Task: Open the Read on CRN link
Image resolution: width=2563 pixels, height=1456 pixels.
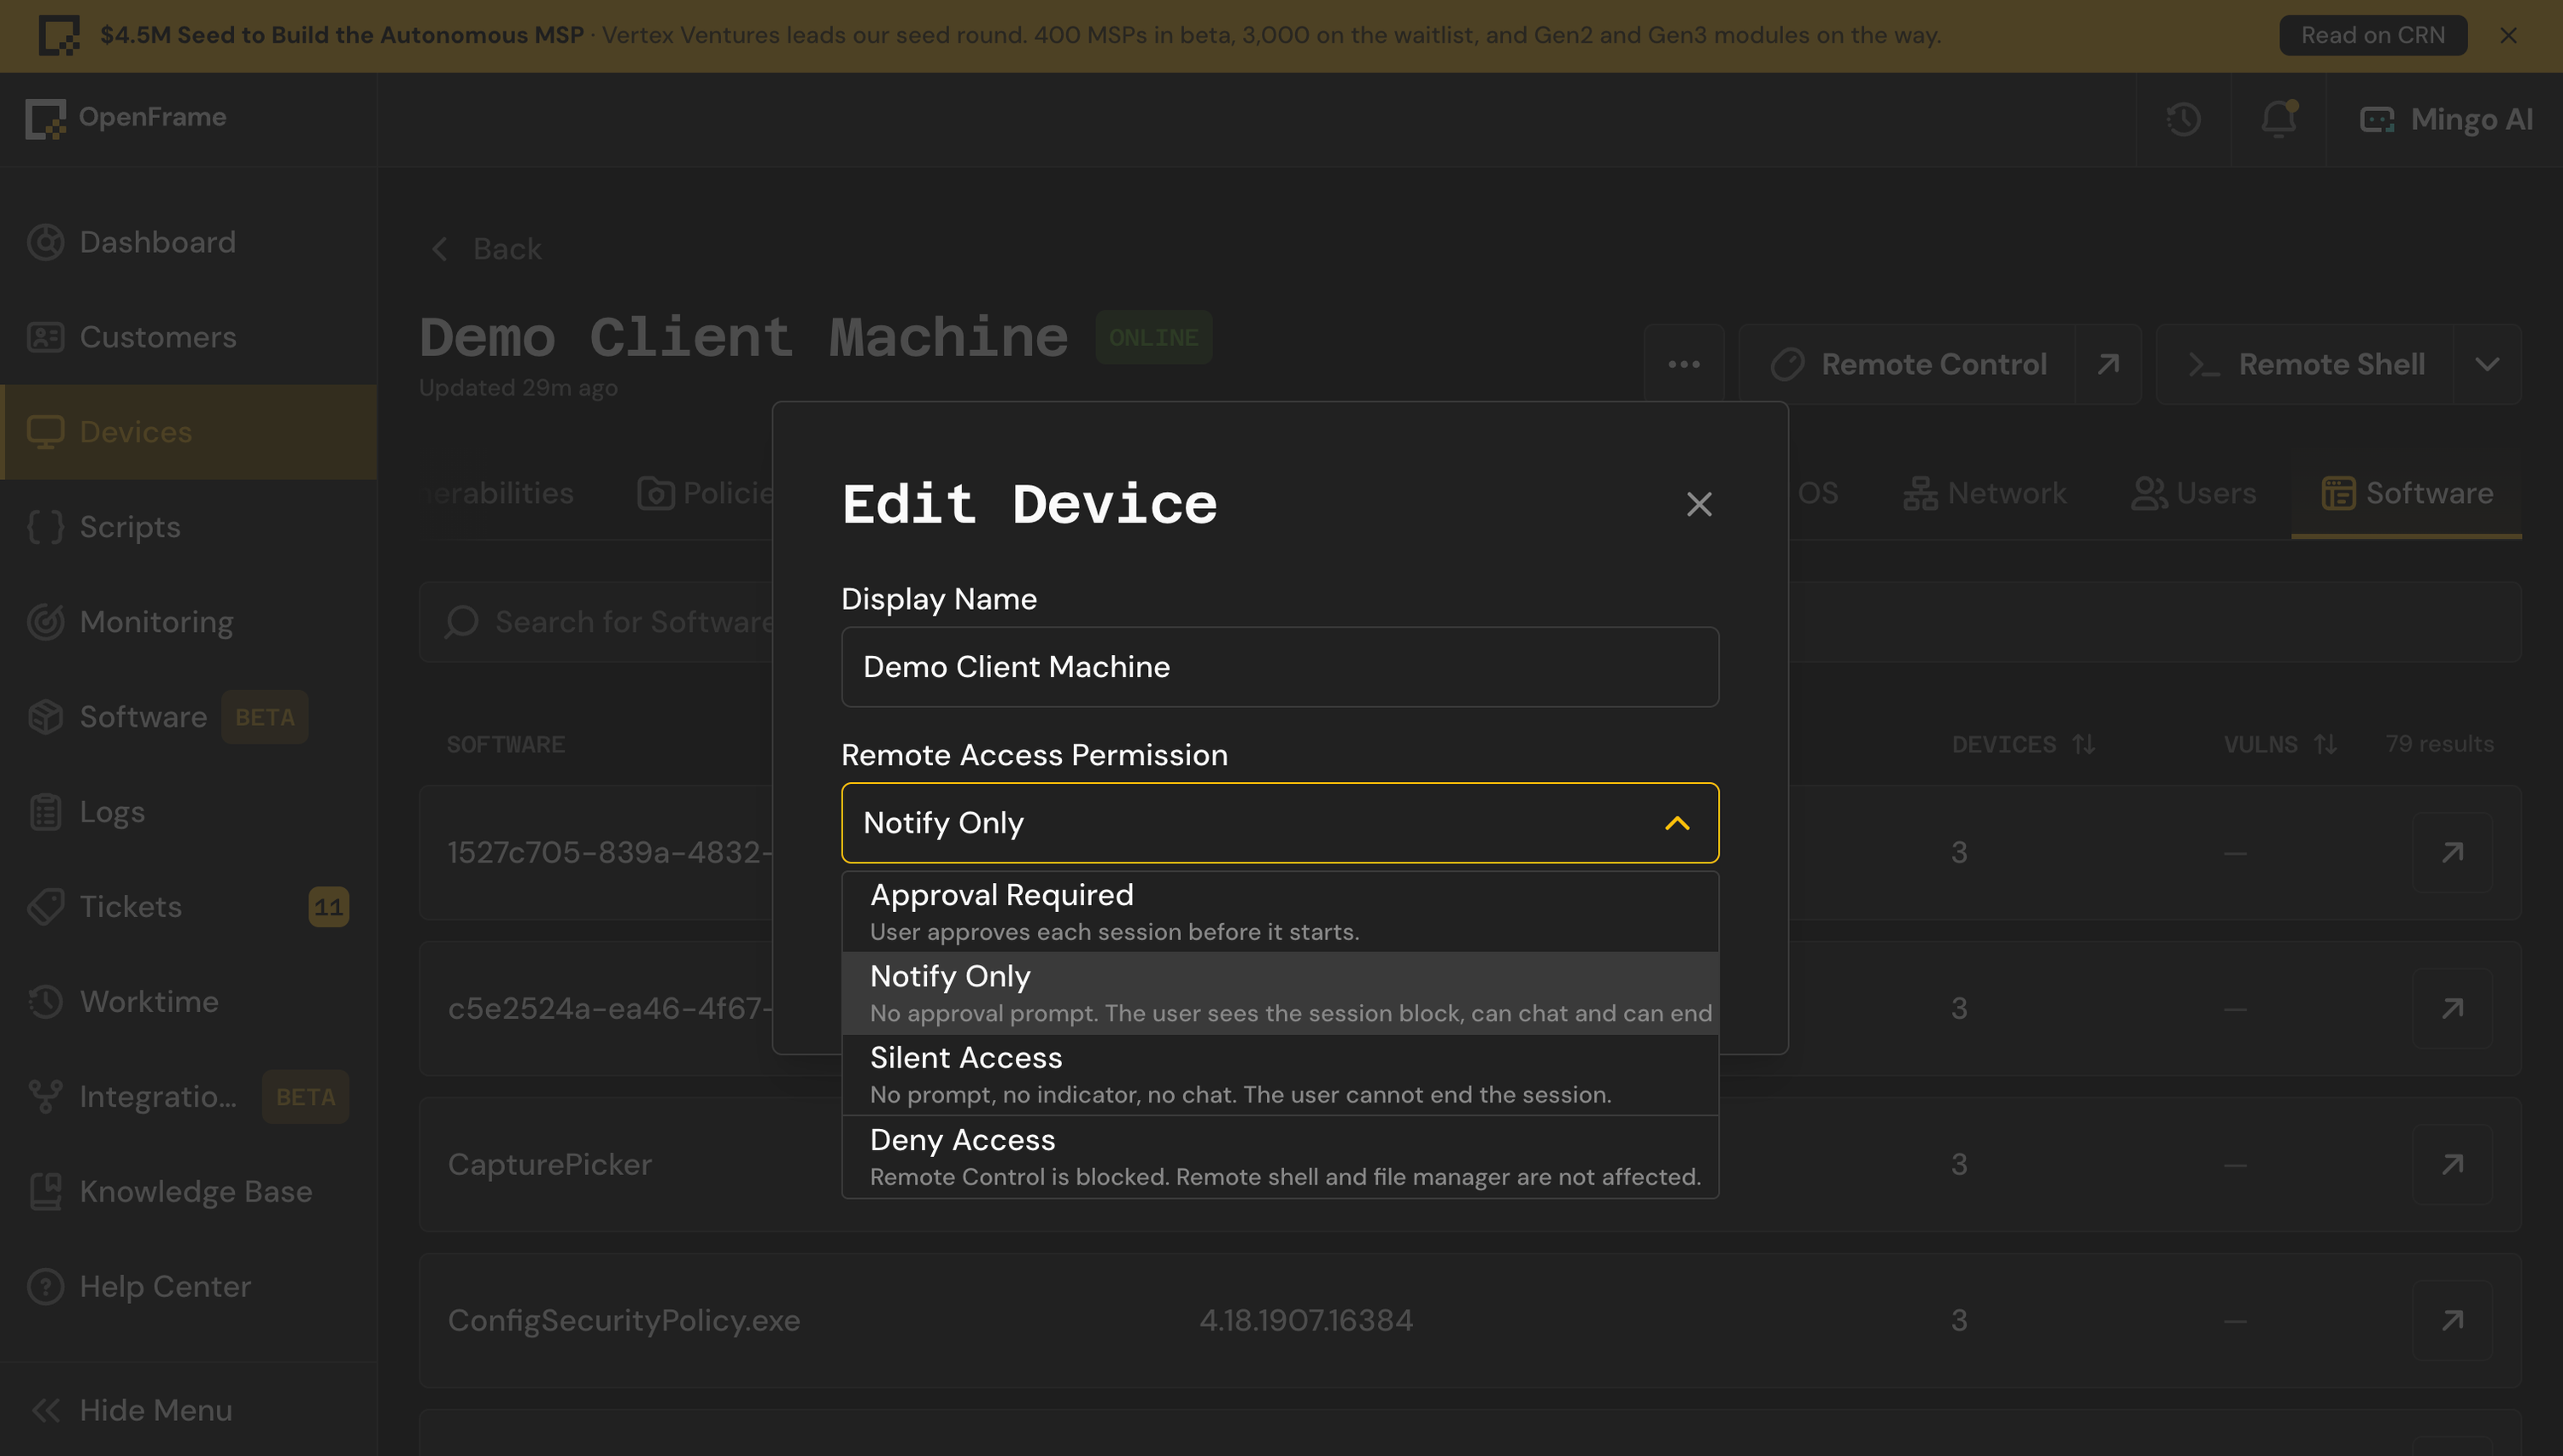Action: [2372, 35]
